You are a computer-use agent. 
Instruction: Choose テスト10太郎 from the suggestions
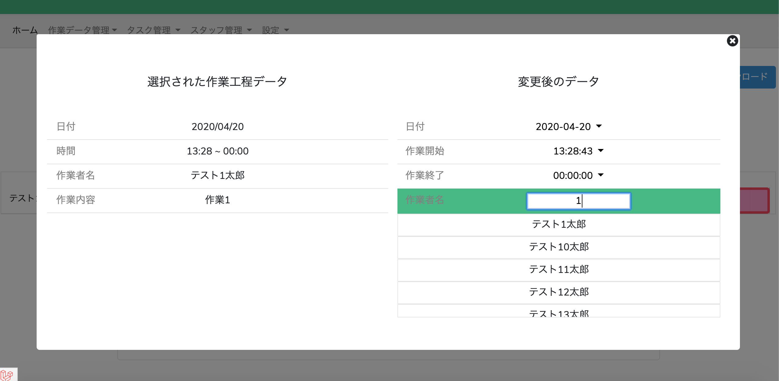pyautogui.click(x=559, y=247)
